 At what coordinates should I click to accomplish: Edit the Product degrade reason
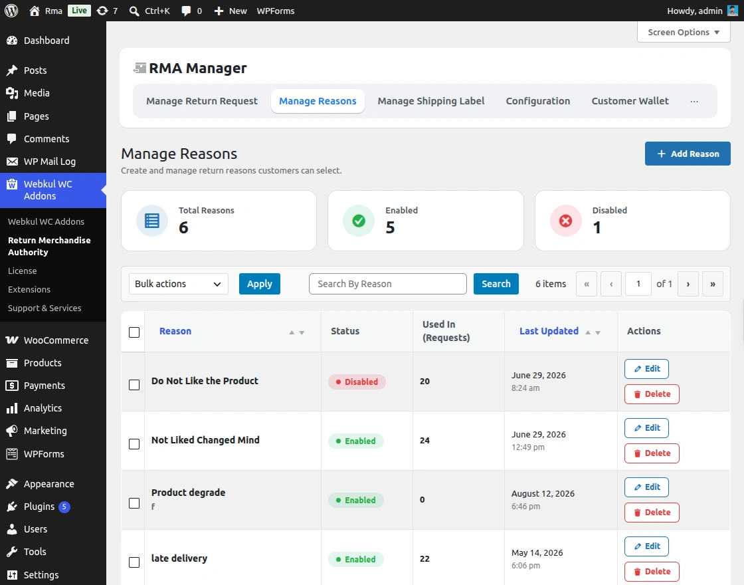coord(646,487)
